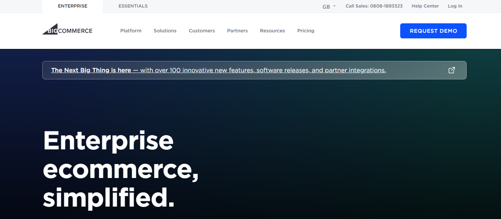Open the Platform menu
Viewport: 501px width, 219px height.
[x=131, y=31]
